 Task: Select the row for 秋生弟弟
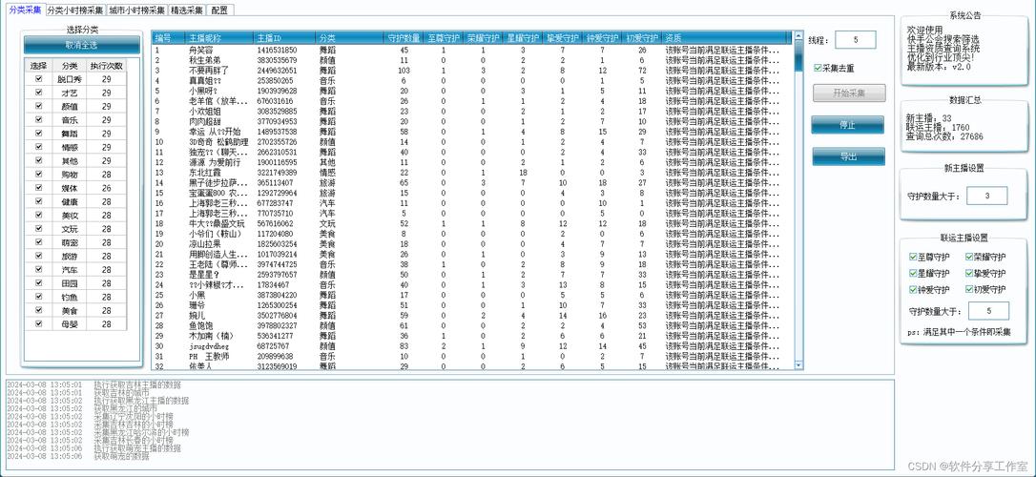(472, 60)
